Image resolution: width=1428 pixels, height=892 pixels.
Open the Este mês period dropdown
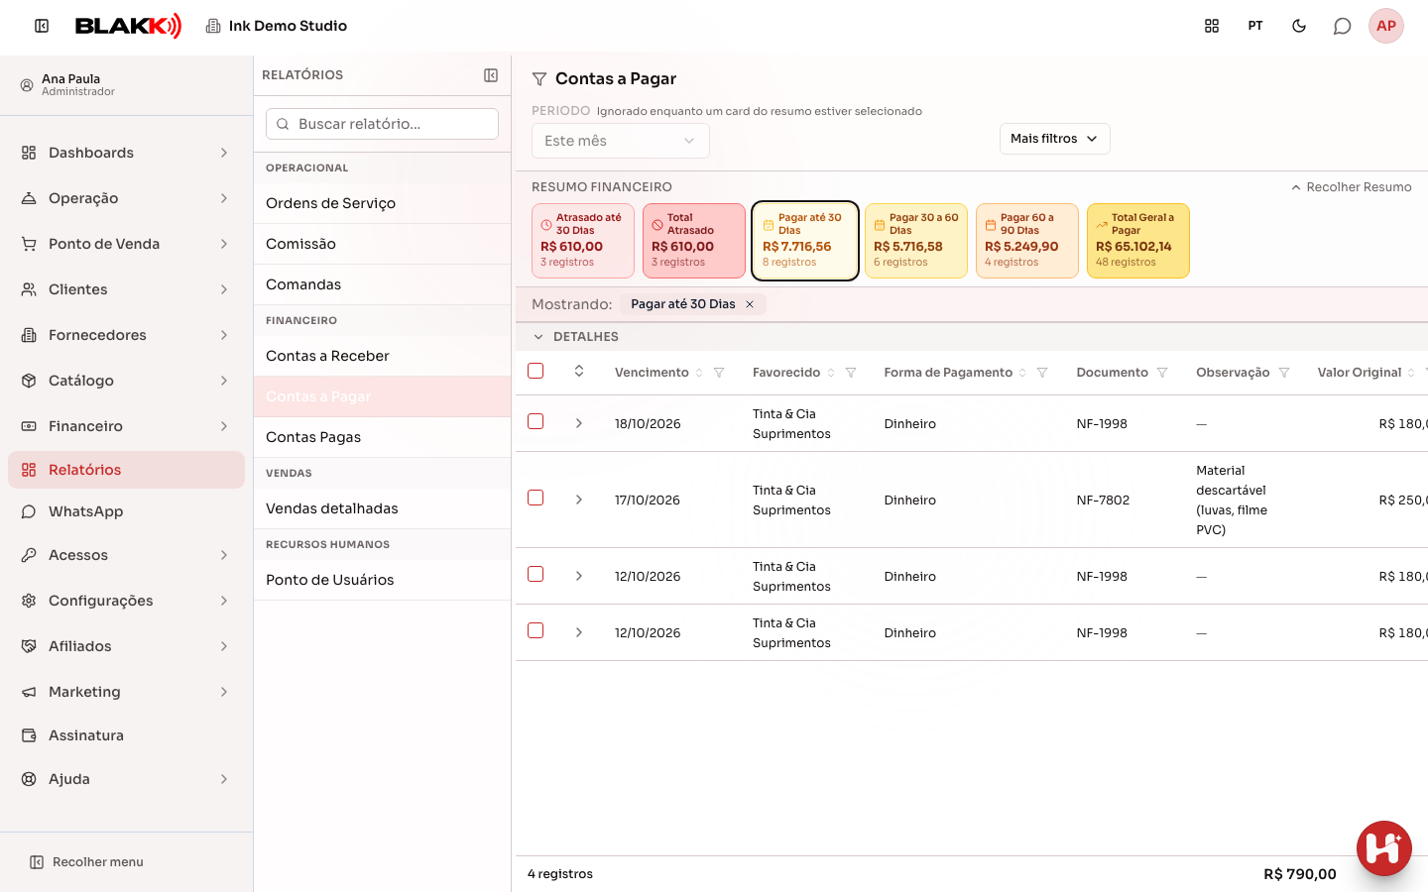(x=621, y=141)
